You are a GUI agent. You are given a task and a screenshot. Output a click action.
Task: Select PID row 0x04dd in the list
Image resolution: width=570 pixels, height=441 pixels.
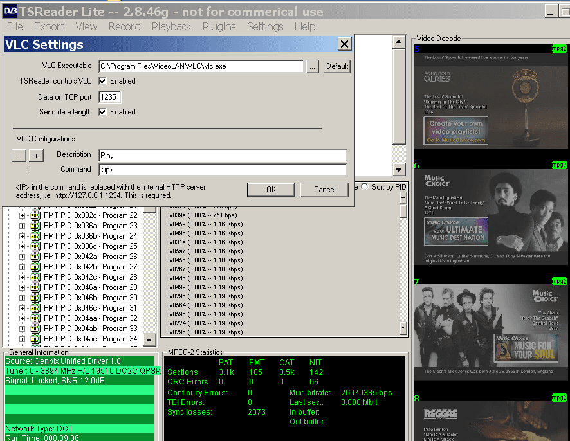pos(205,278)
